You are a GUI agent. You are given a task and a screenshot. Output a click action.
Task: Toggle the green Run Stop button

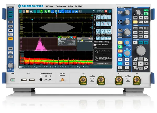tap(146, 14)
